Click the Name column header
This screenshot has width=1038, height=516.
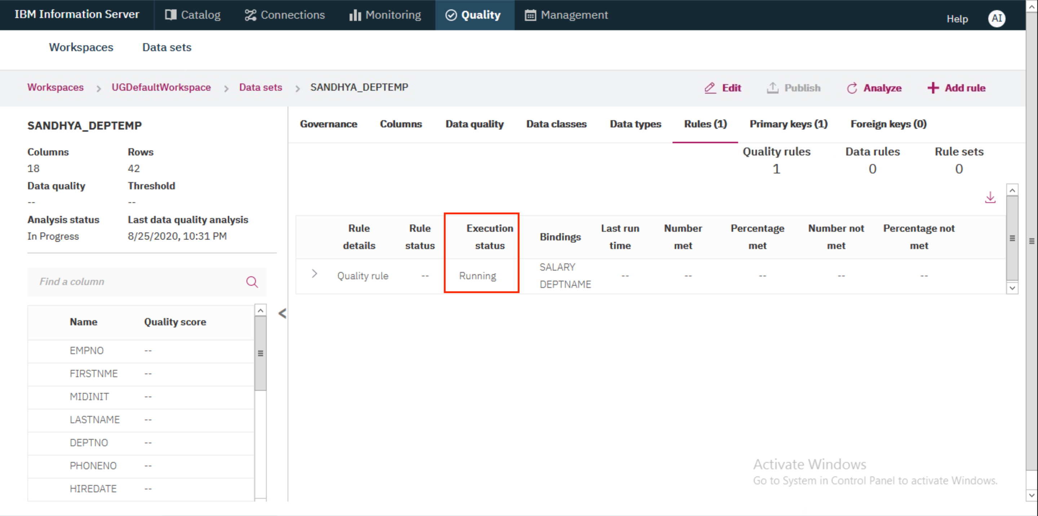[83, 322]
